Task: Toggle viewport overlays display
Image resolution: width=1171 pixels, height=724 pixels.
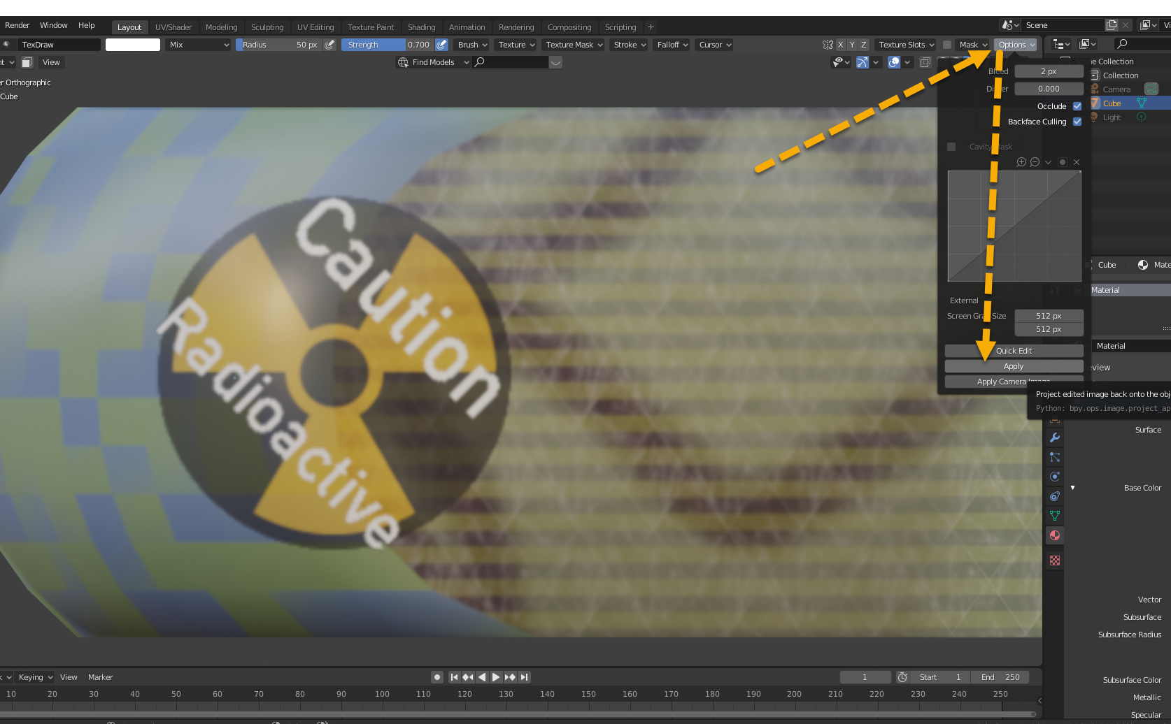Action: [x=894, y=62]
